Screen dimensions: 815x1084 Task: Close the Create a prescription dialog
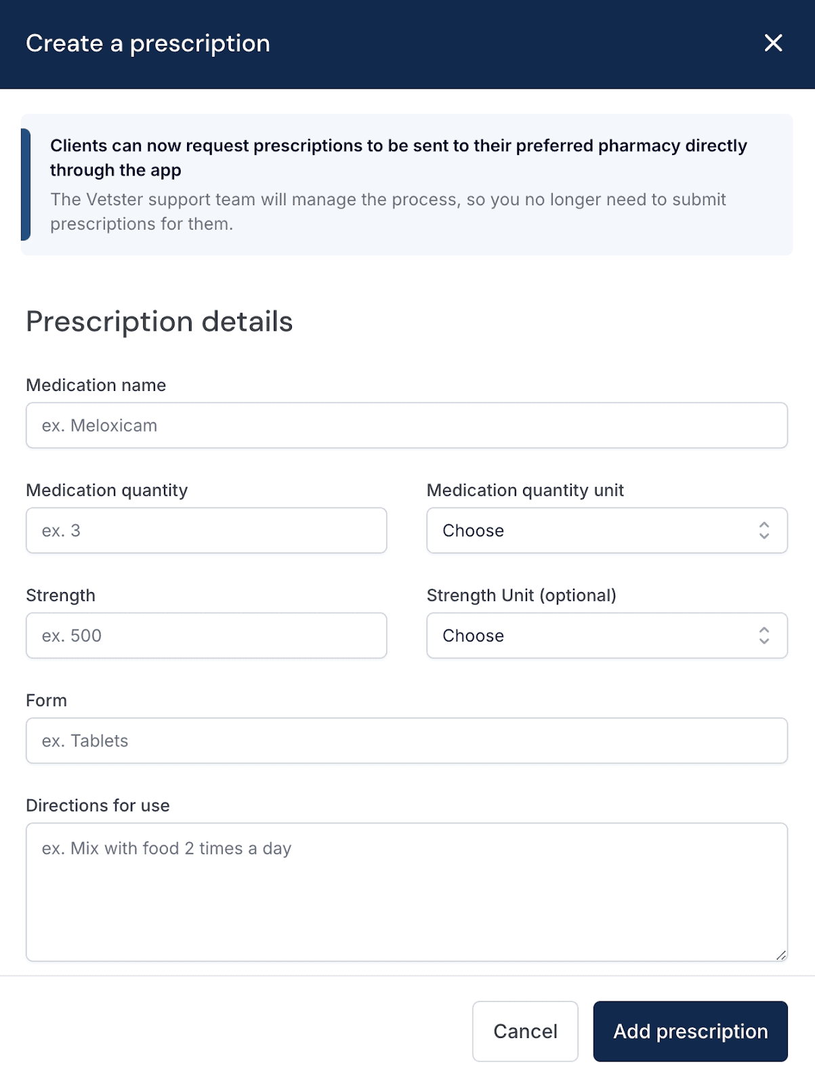point(773,43)
